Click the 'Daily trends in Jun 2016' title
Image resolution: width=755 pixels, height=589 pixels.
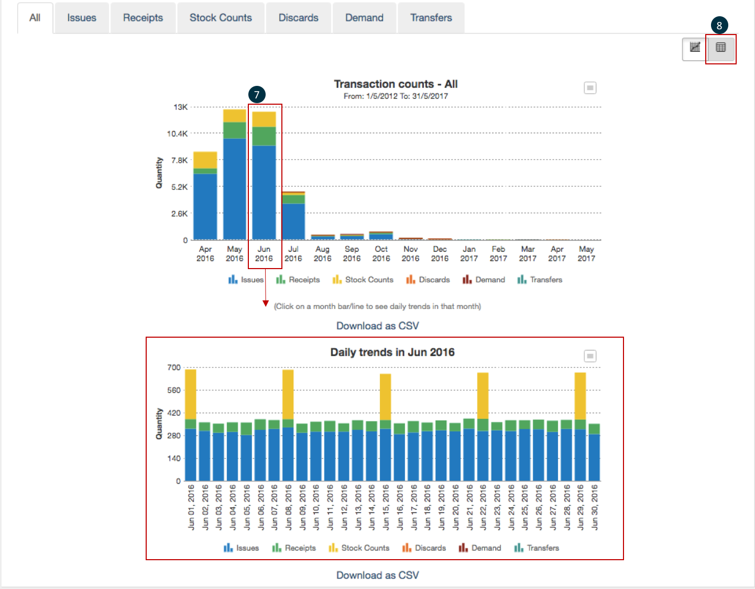tap(392, 352)
